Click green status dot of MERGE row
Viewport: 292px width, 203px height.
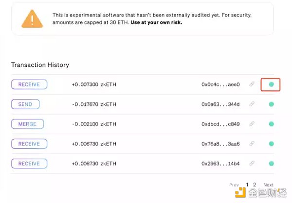271,124
